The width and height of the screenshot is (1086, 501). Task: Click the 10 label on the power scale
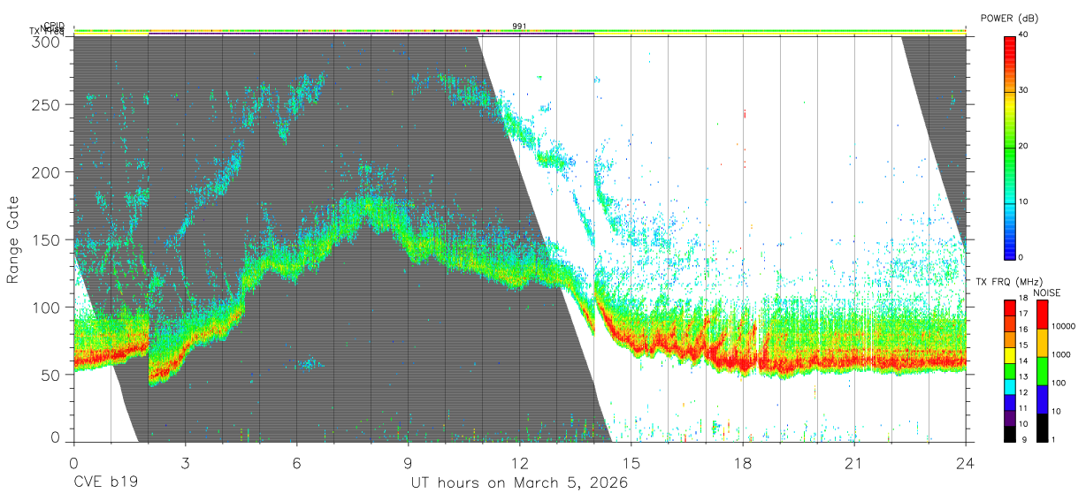[1025, 201]
